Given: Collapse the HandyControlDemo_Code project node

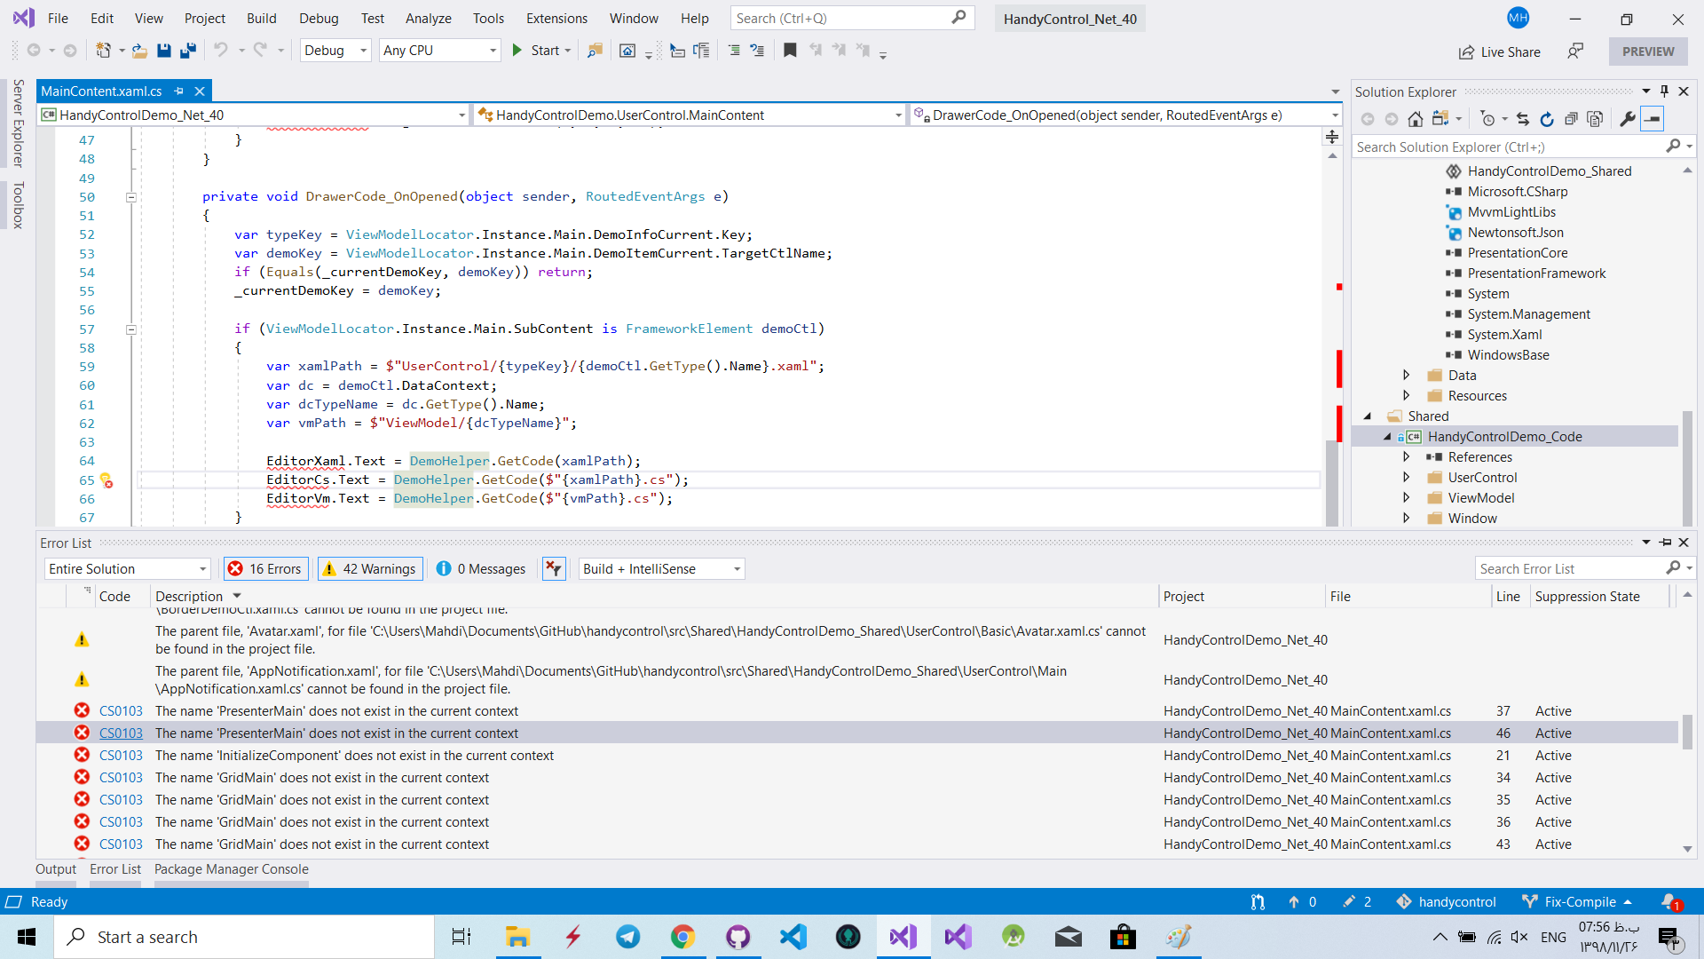Looking at the screenshot, I should [x=1387, y=437].
